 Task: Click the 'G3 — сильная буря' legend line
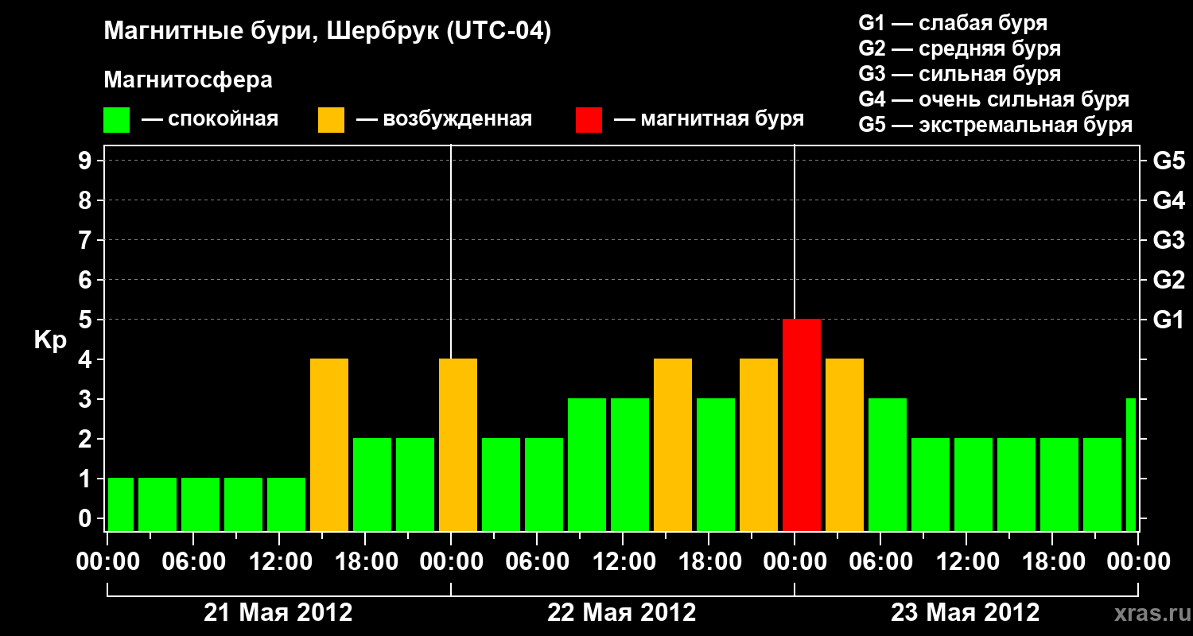959,74
